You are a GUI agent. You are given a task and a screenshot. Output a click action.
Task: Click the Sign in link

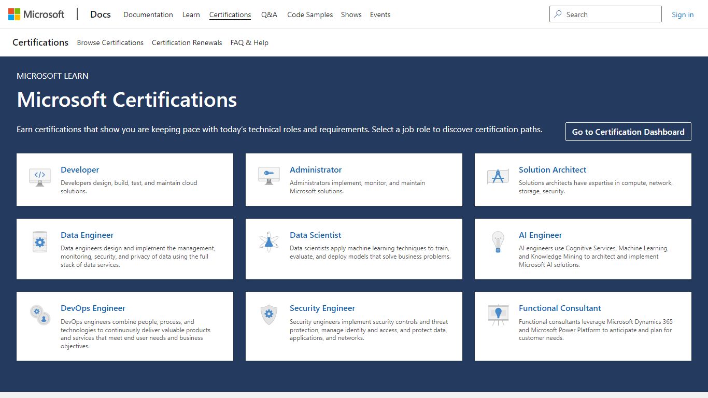[x=683, y=15]
